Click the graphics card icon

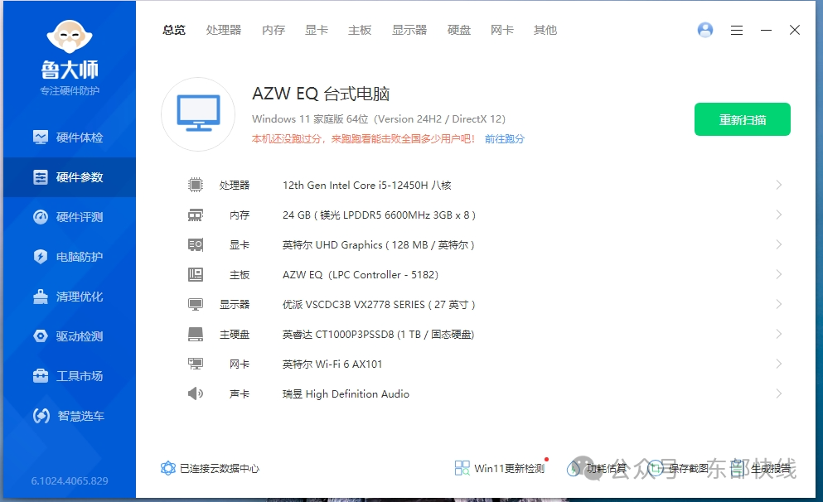click(x=196, y=245)
